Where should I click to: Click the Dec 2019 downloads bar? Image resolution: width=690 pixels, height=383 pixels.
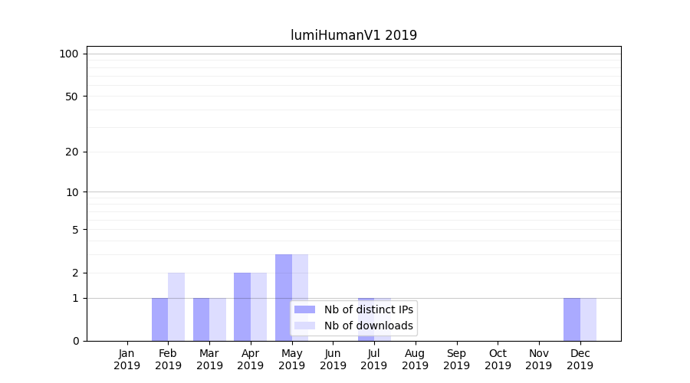(588, 319)
